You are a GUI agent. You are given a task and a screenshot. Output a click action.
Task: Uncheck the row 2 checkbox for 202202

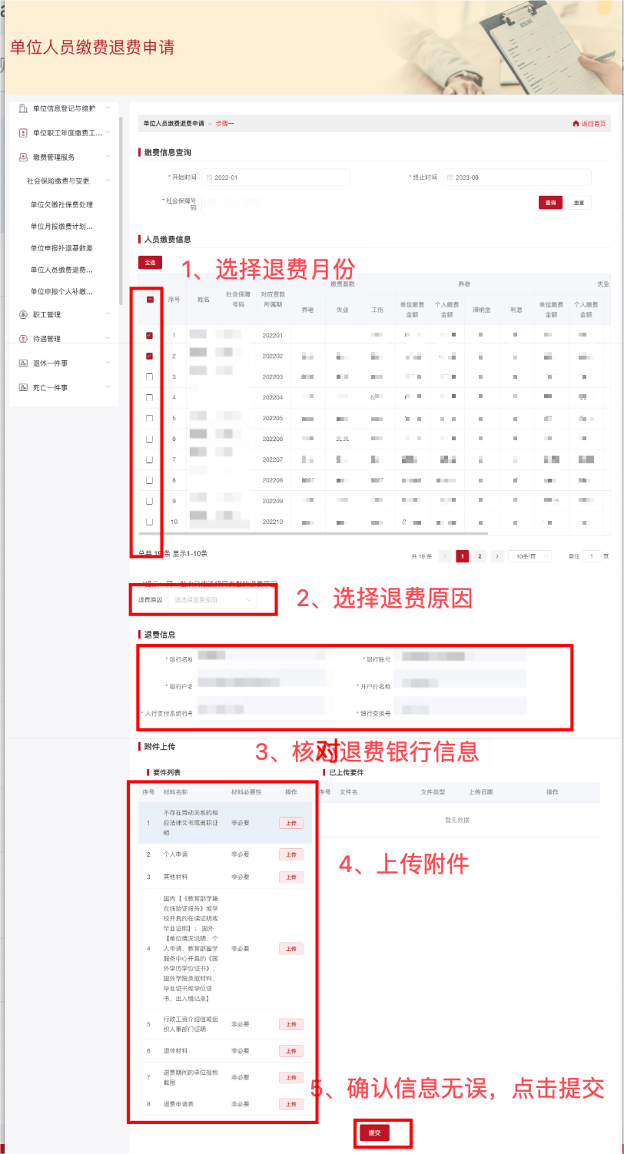pos(150,356)
